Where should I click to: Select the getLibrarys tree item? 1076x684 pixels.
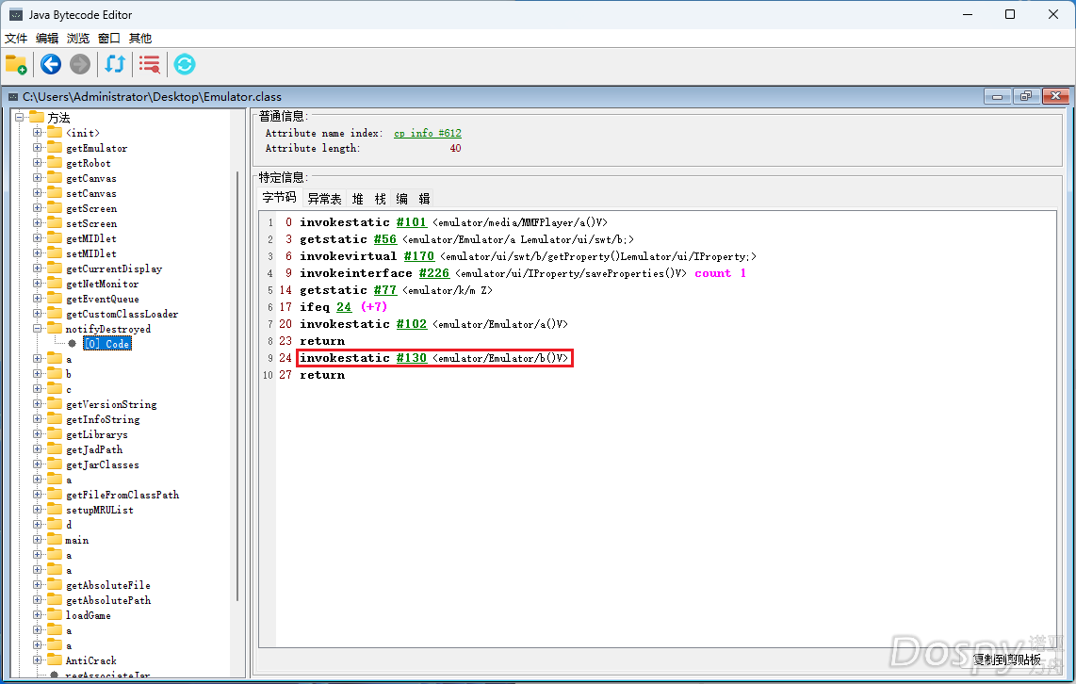(97, 434)
